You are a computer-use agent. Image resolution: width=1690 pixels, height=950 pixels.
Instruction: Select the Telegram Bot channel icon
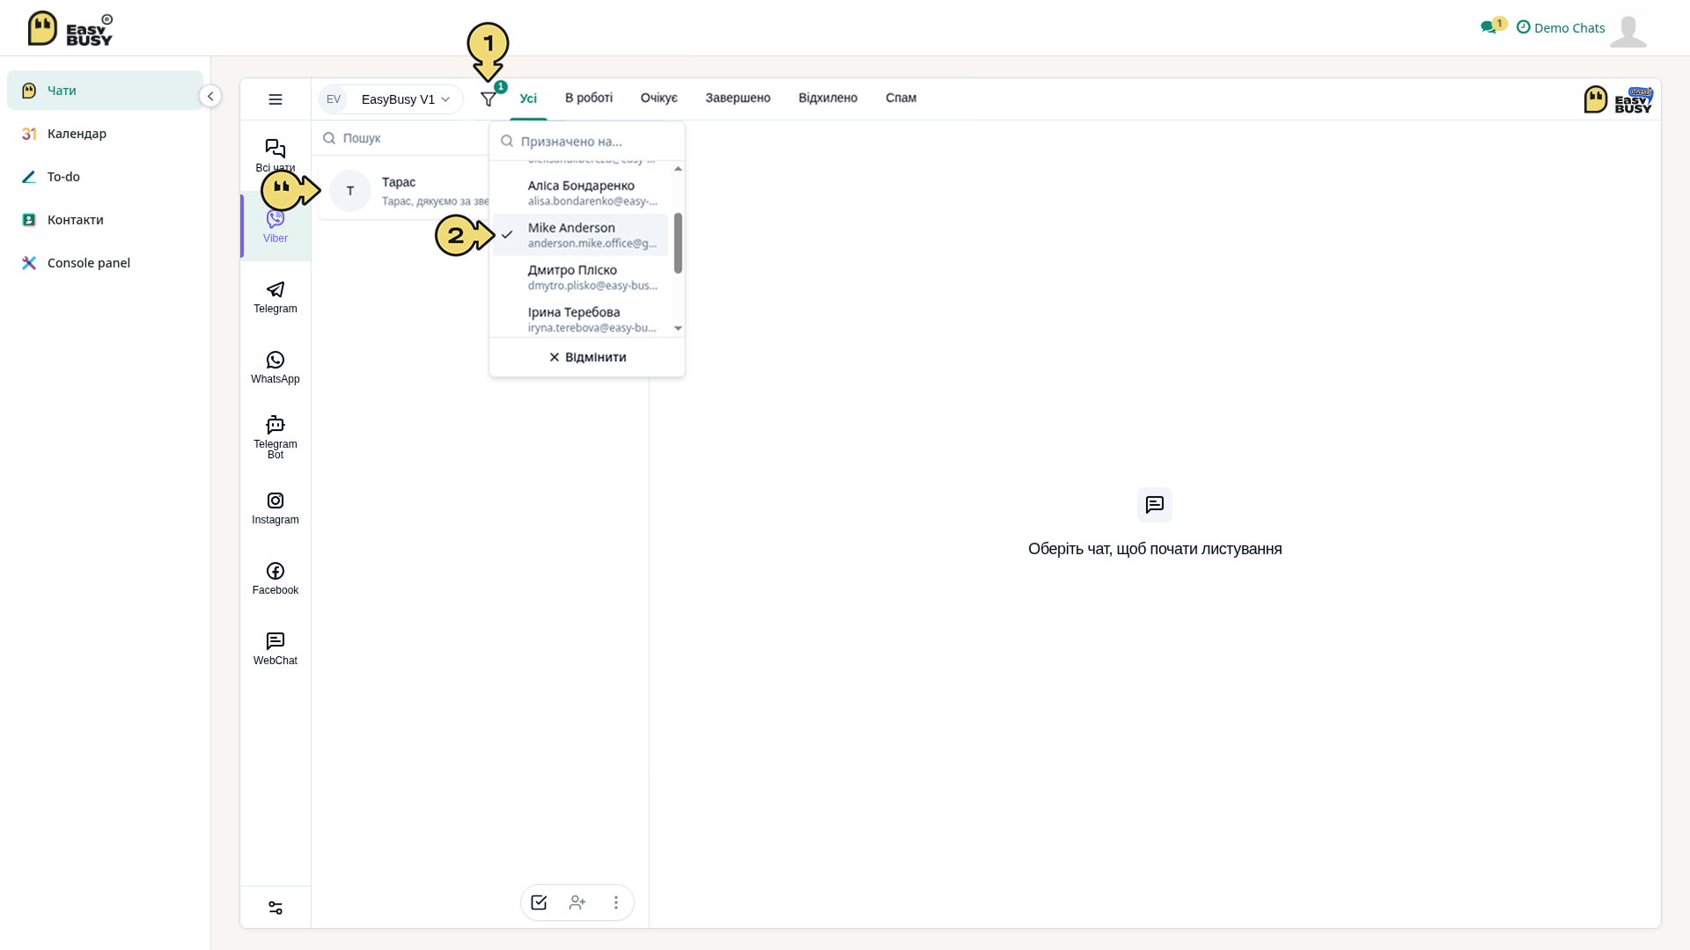point(276,437)
